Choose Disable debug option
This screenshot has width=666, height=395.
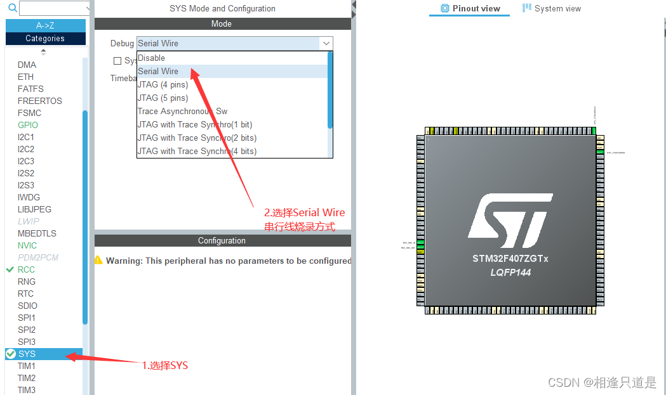pyautogui.click(x=232, y=58)
